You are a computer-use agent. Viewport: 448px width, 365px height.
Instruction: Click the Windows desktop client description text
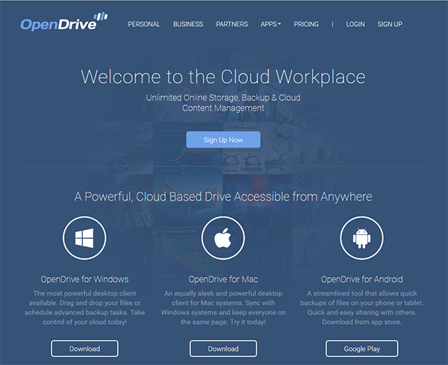84,308
